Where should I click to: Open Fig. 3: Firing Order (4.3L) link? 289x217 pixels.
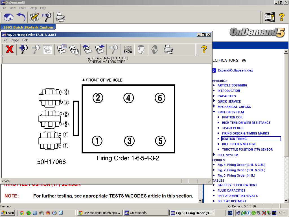[x=236, y=175]
